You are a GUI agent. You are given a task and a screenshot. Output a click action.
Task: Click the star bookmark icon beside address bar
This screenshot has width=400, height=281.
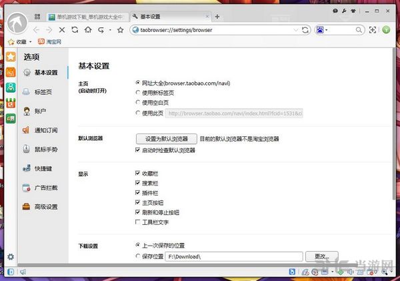pos(120,30)
